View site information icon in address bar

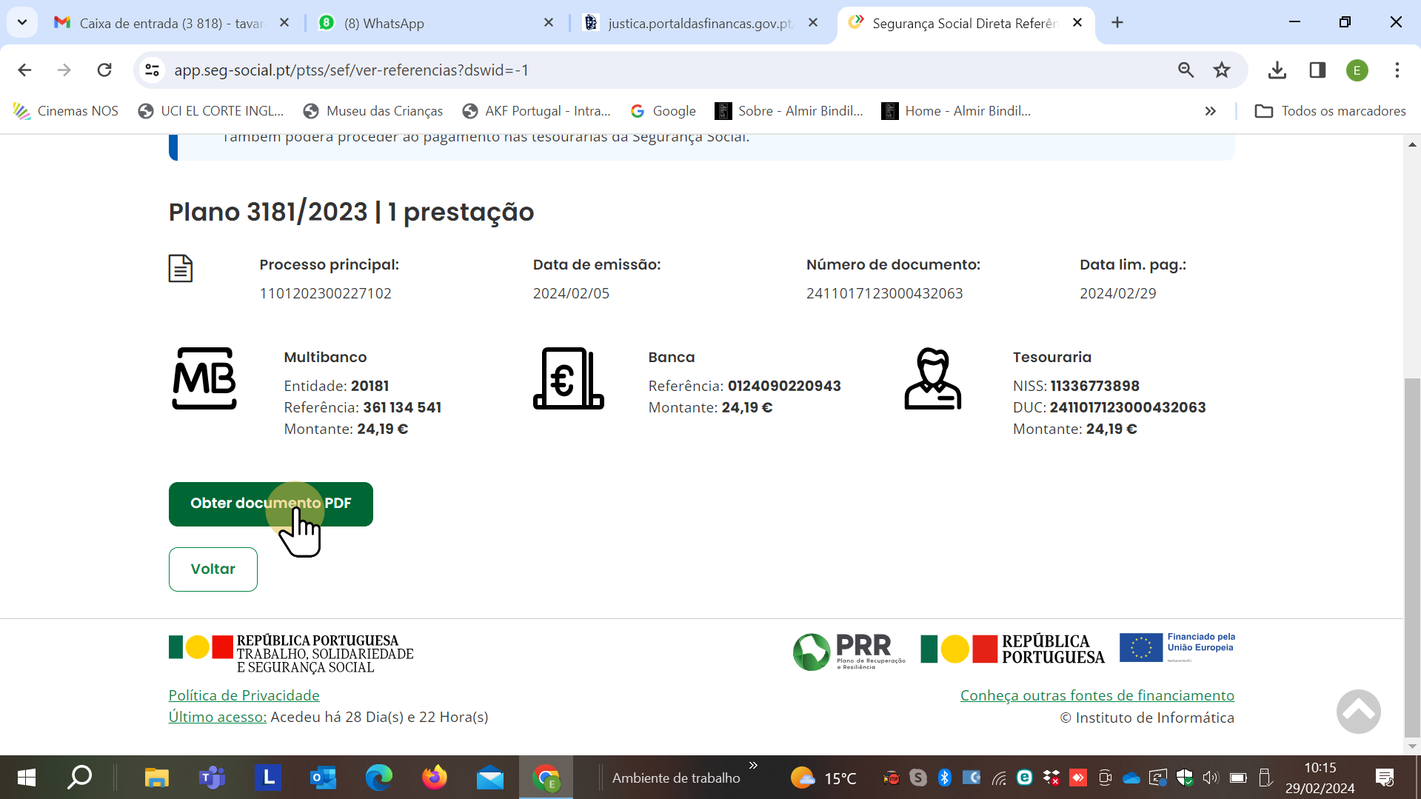click(153, 70)
